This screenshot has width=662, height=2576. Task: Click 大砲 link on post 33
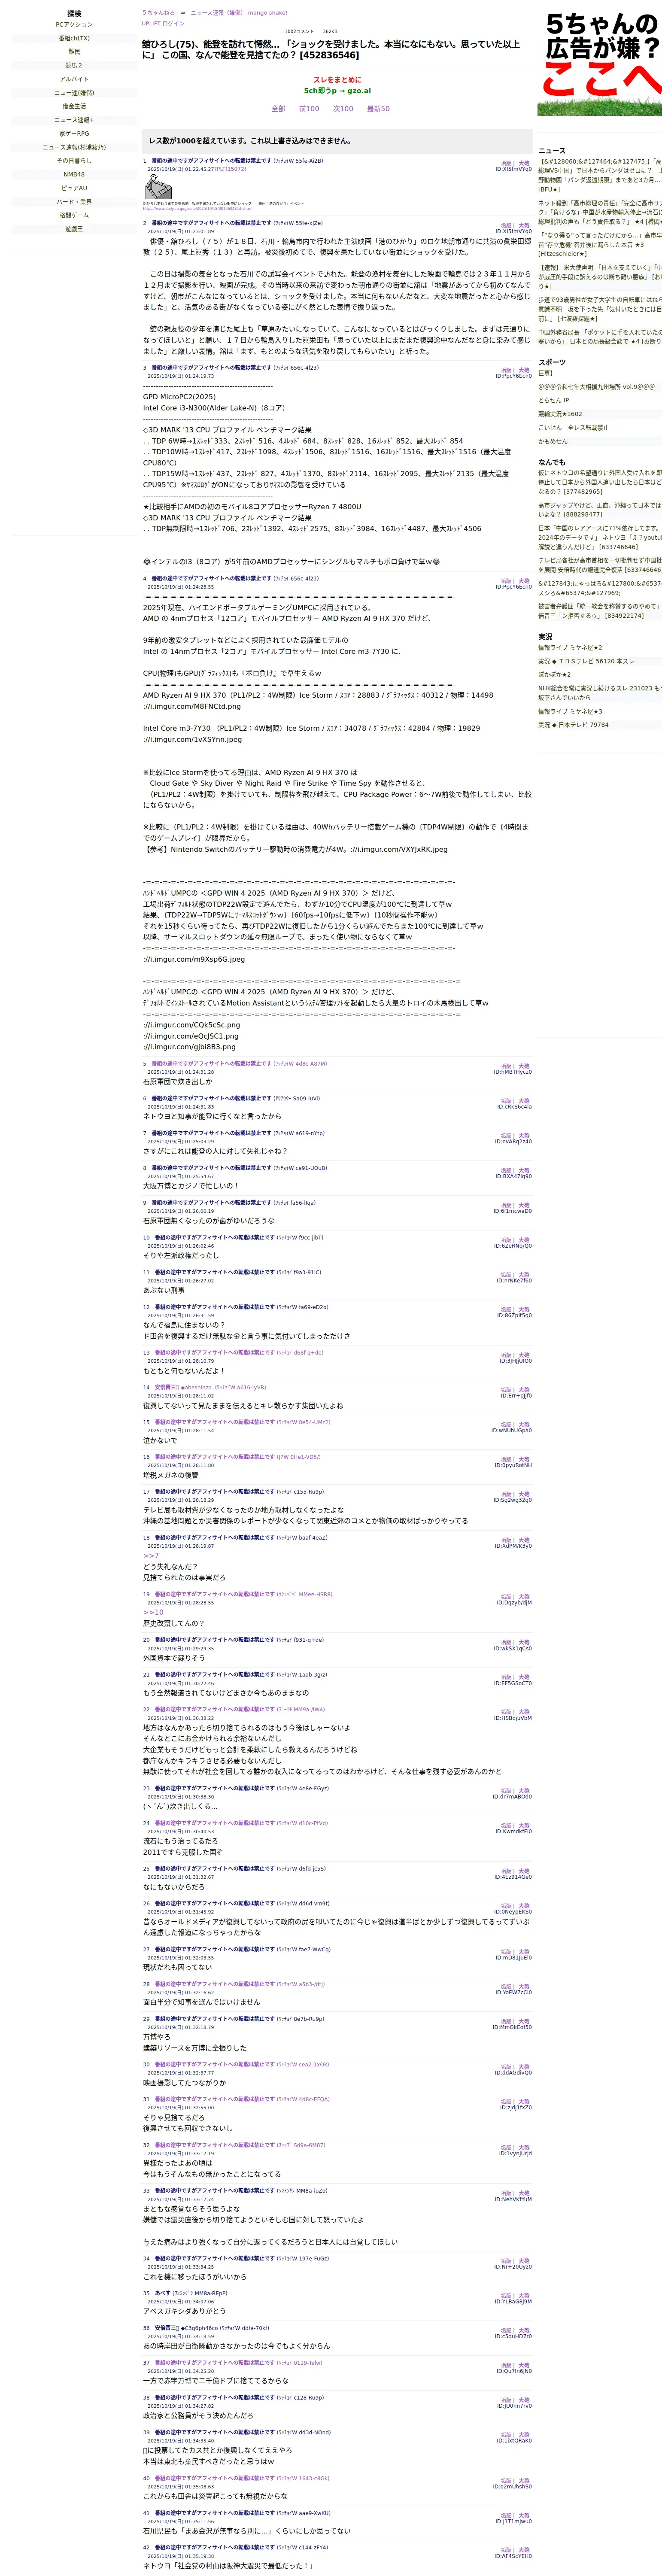pos(524,2194)
